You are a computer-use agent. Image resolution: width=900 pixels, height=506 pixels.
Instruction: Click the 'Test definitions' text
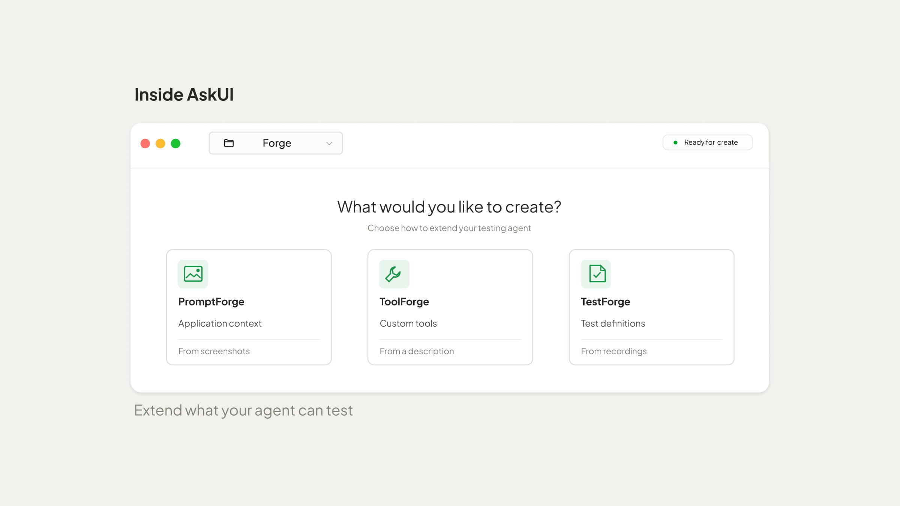point(613,323)
